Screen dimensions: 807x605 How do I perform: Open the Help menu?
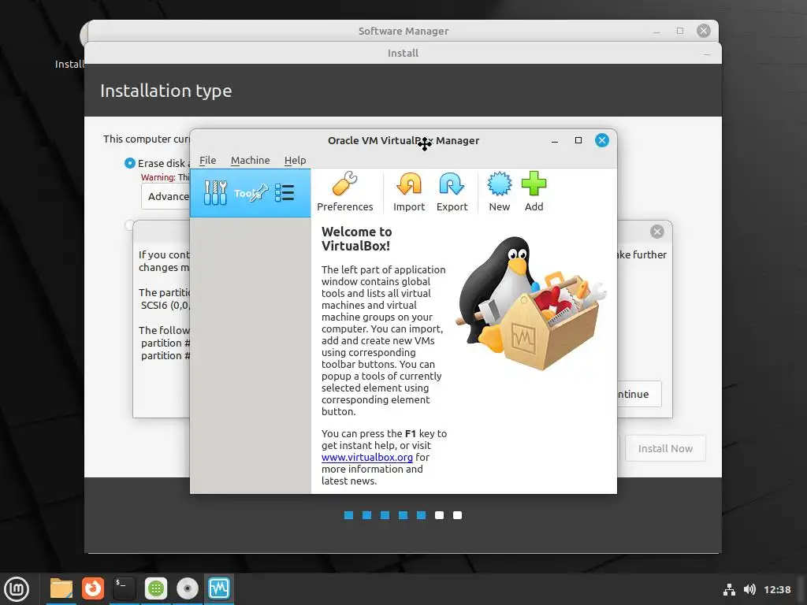295,160
